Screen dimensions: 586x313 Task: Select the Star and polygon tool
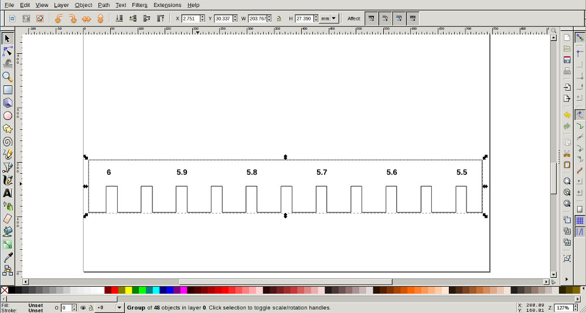pos(8,129)
